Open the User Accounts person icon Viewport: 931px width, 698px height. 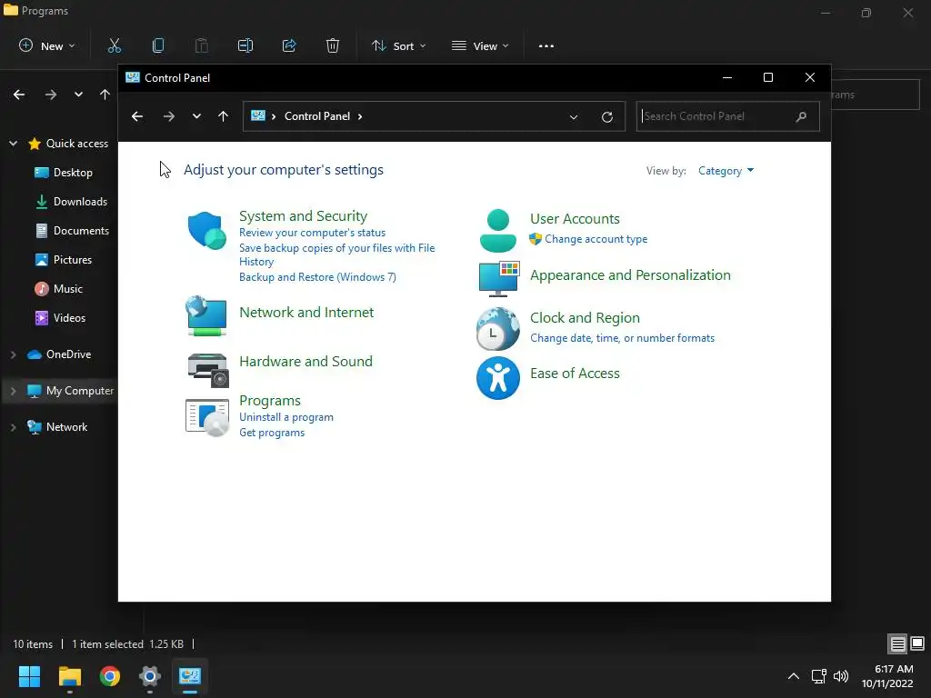497,230
